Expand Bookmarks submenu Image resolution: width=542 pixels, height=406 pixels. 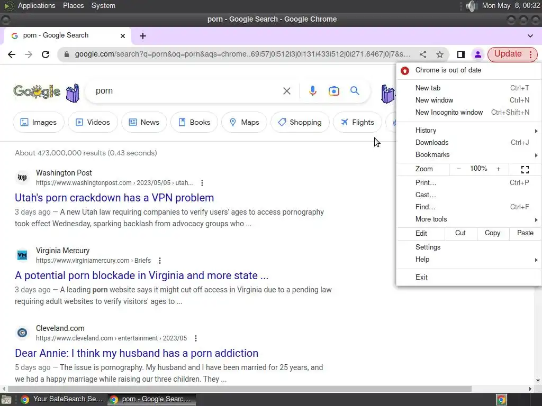pyautogui.click(x=469, y=155)
